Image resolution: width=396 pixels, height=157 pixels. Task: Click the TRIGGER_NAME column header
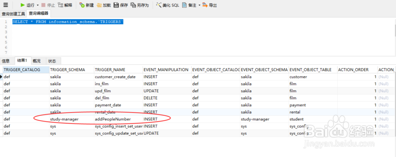pos(118,70)
